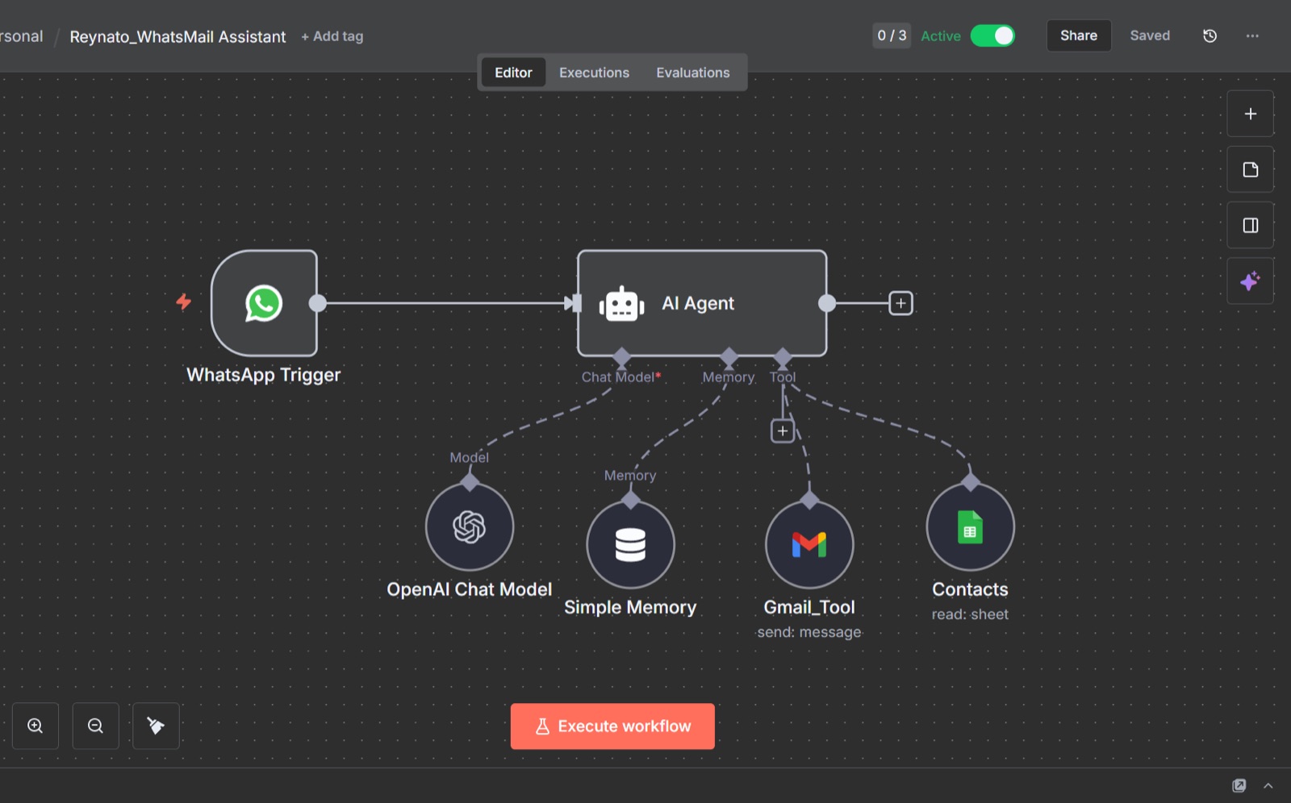Open workflow version history
The height and width of the screenshot is (803, 1291).
tap(1210, 35)
